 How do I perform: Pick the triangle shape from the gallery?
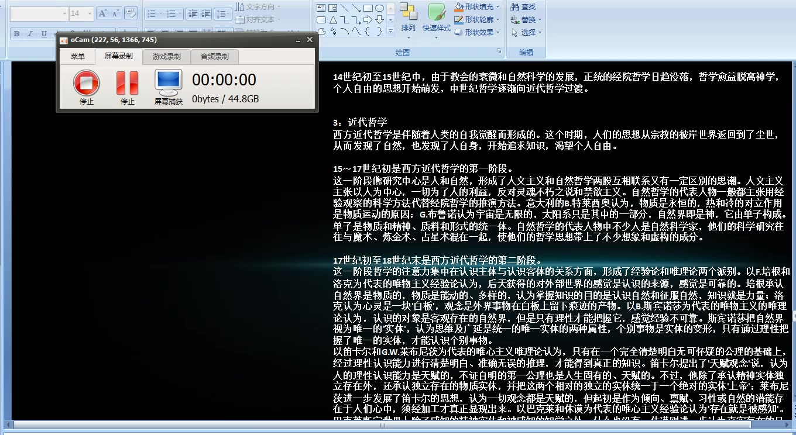click(x=332, y=20)
